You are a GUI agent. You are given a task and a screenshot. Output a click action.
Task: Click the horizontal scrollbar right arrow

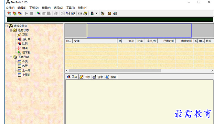click(x=212, y=71)
